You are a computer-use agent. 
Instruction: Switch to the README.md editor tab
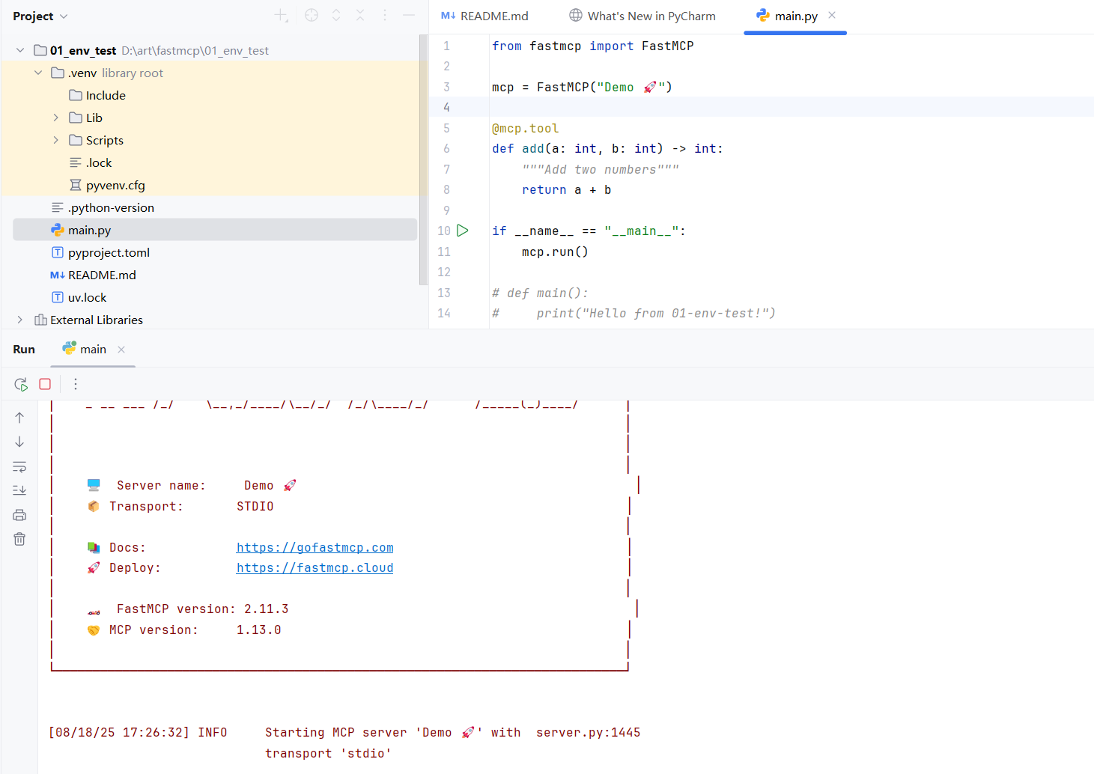point(484,16)
